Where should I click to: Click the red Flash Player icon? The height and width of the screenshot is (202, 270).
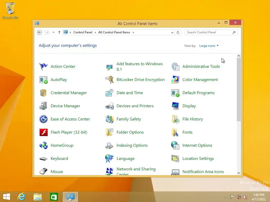point(44,132)
